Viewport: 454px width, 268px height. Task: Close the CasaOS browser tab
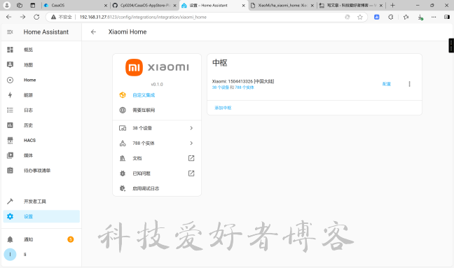(x=106, y=5)
